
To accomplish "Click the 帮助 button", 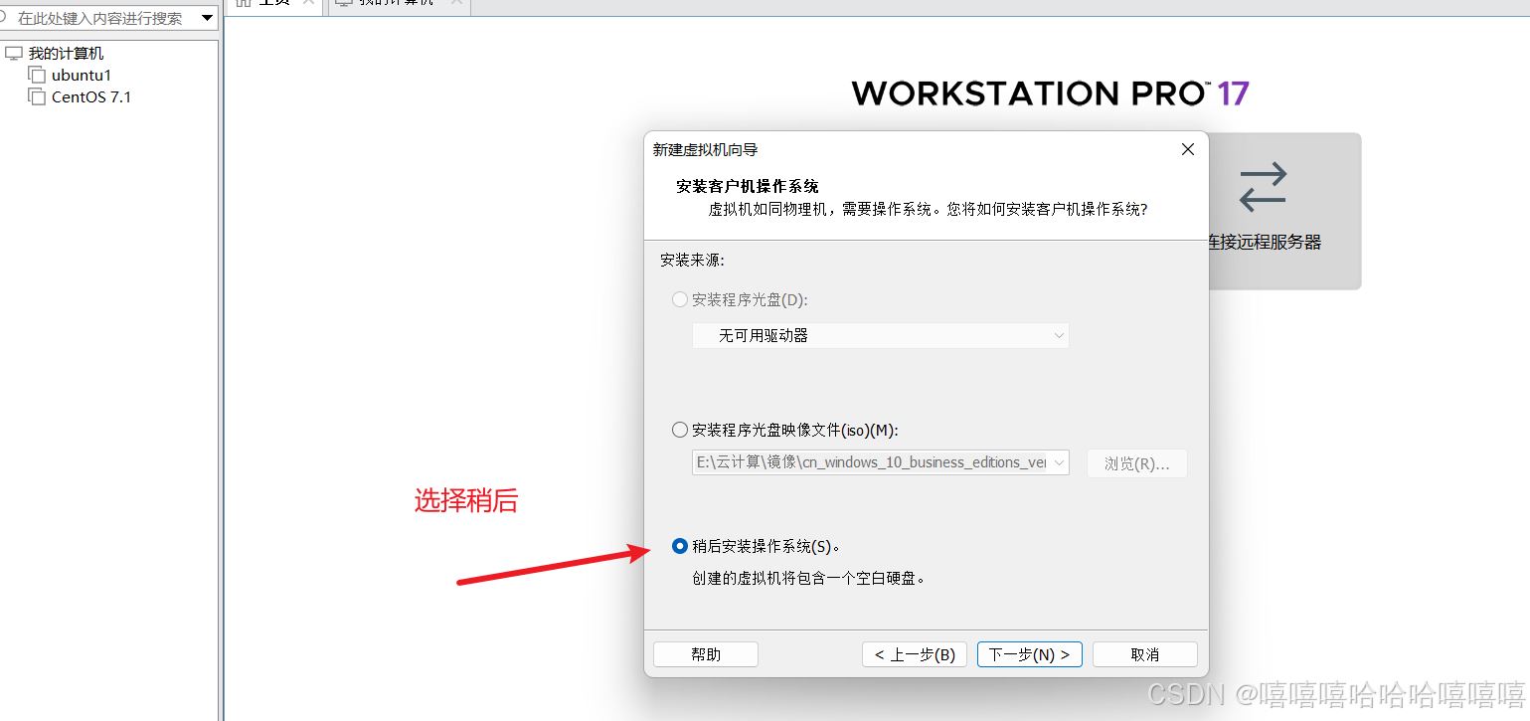I will pyautogui.click(x=706, y=654).
